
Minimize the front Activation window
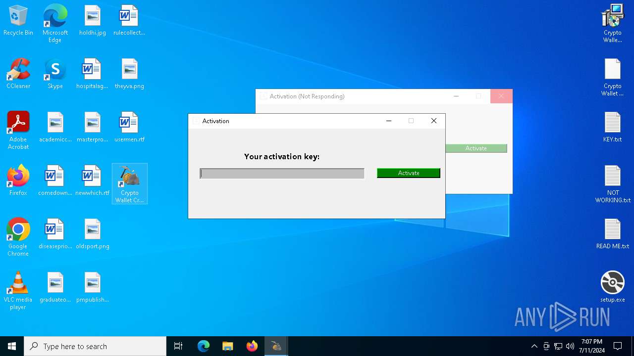click(x=389, y=121)
